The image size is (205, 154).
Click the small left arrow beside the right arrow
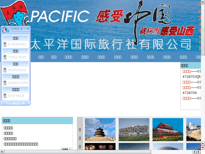tap(195, 152)
